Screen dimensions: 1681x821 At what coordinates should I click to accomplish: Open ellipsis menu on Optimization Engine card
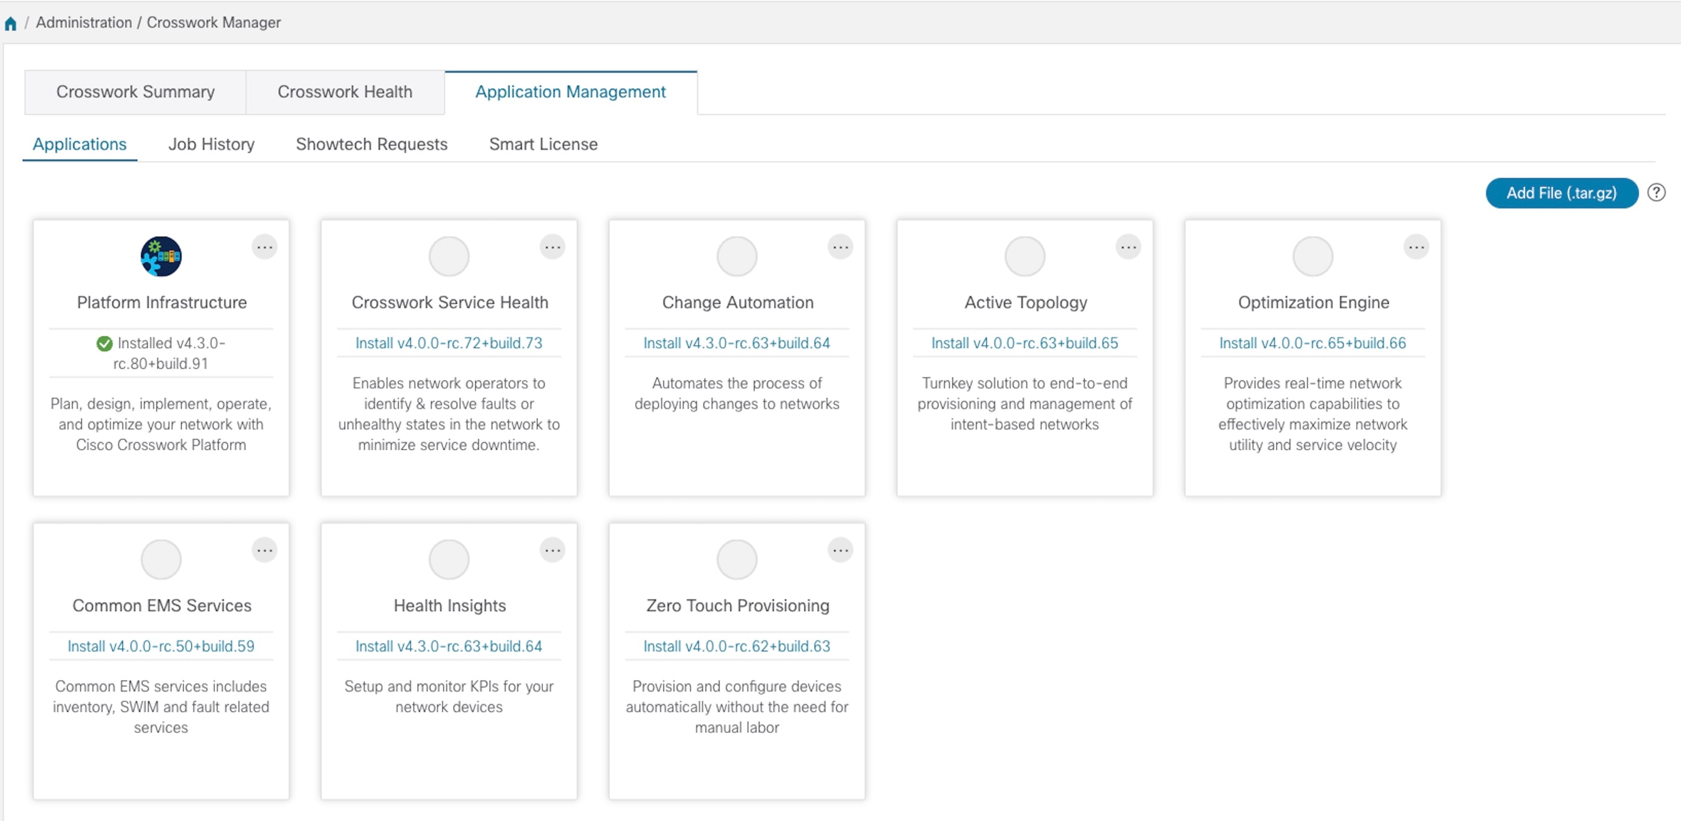point(1416,247)
